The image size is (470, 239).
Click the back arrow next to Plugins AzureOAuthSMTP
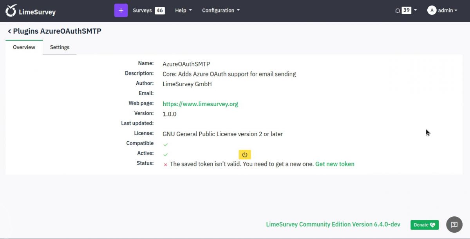point(9,31)
